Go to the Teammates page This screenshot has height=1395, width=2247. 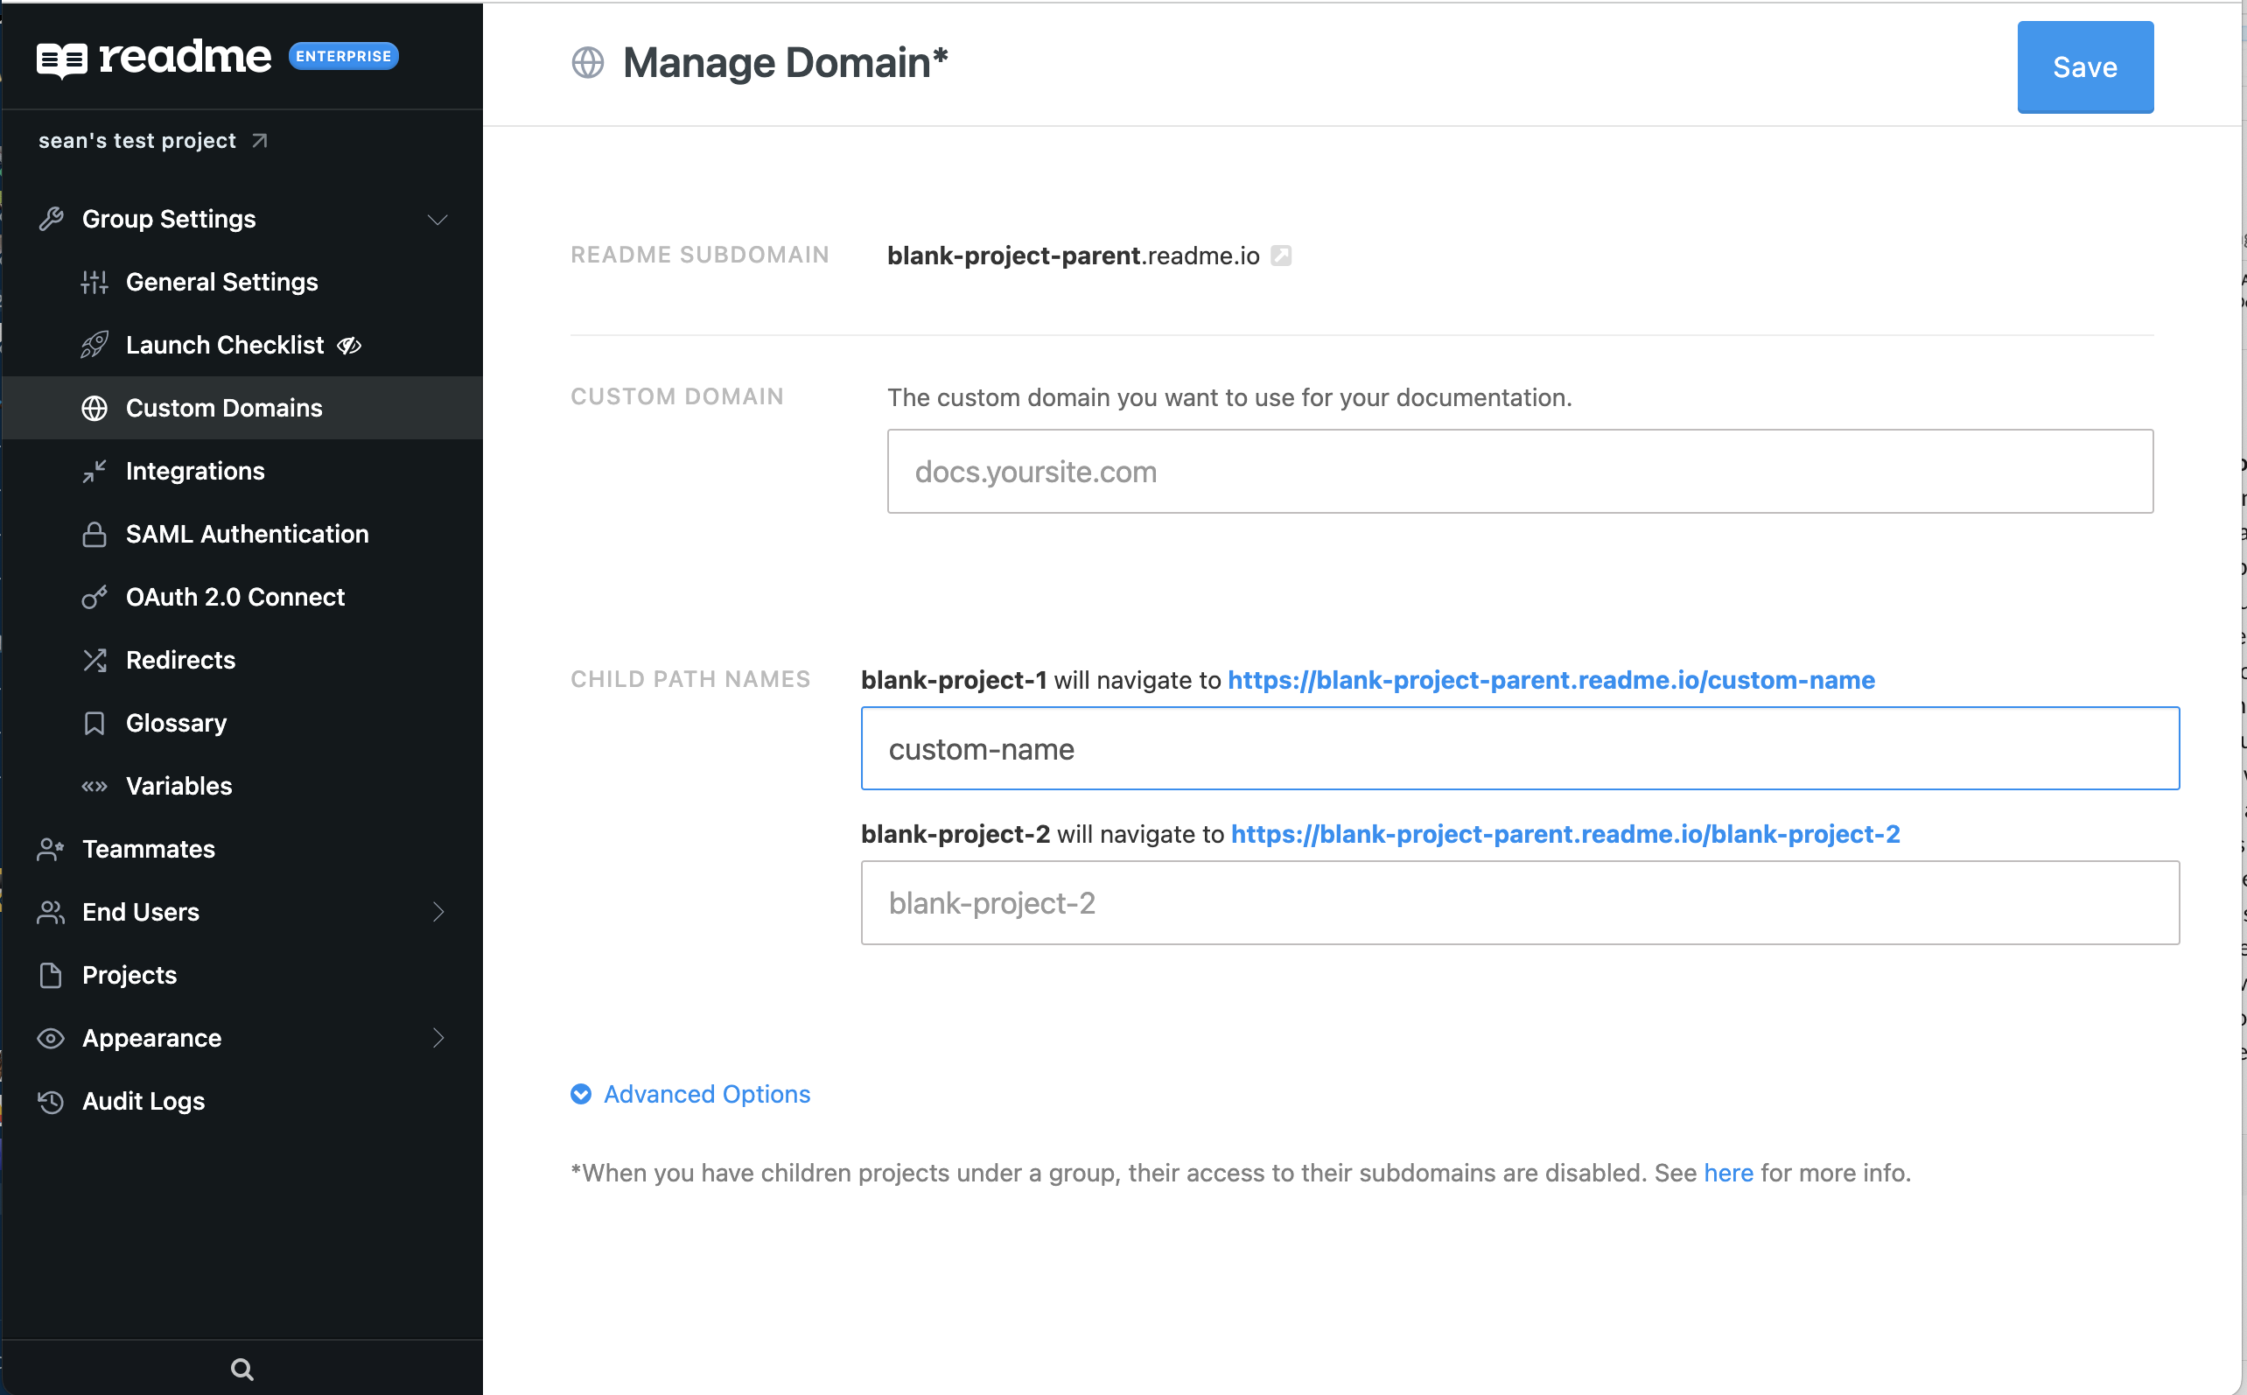coord(148,849)
